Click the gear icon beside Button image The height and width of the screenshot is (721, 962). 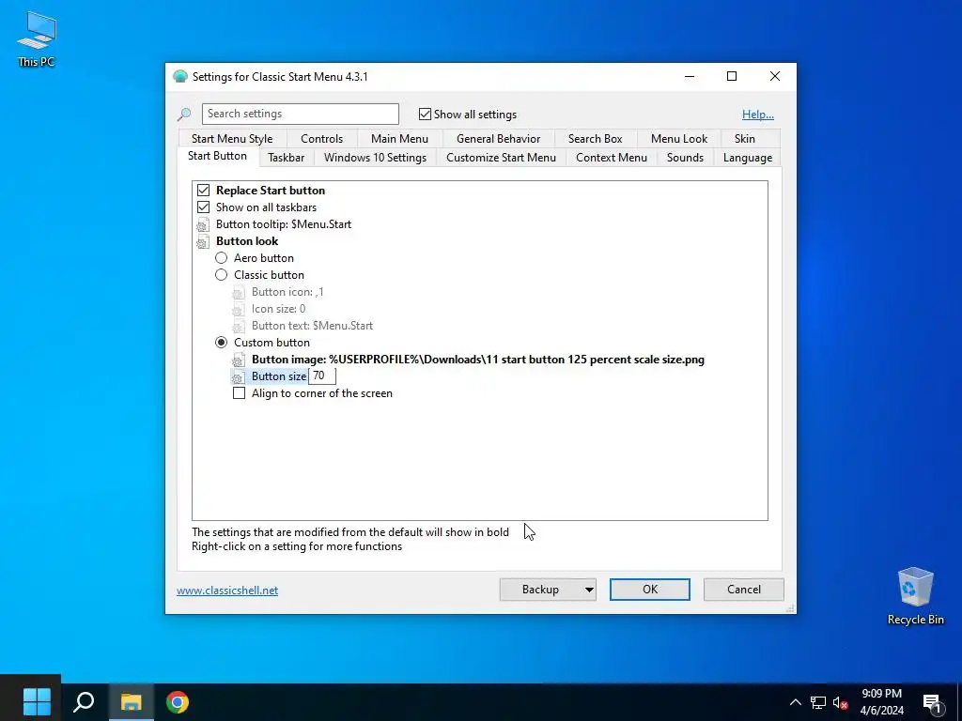pyautogui.click(x=238, y=360)
